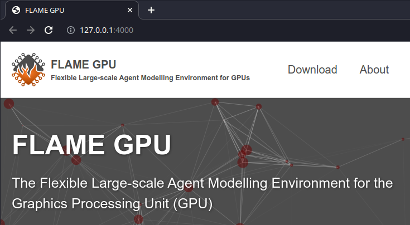This screenshot has height=225, width=410.
Task: Click the tagline 'Flexible Large-scale Agent Modelling Environment for GPUs'
Action: pos(151,78)
